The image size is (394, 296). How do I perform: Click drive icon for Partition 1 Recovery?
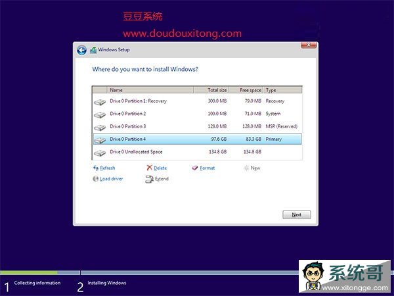point(100,102)
